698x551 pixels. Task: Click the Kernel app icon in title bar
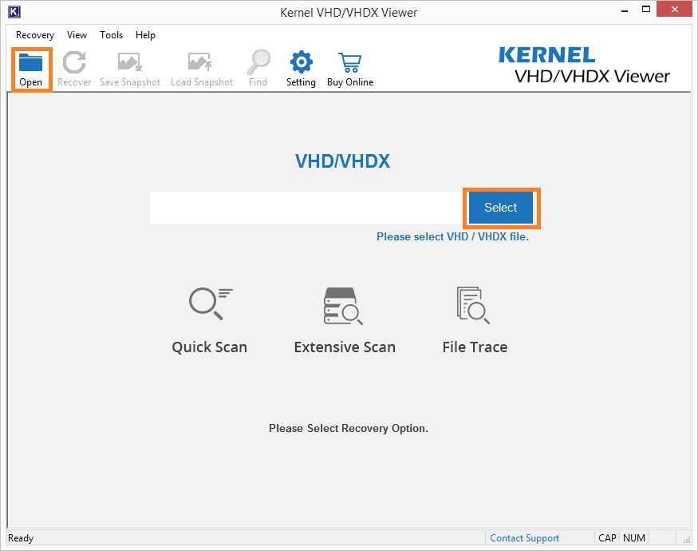coord(14,12)
